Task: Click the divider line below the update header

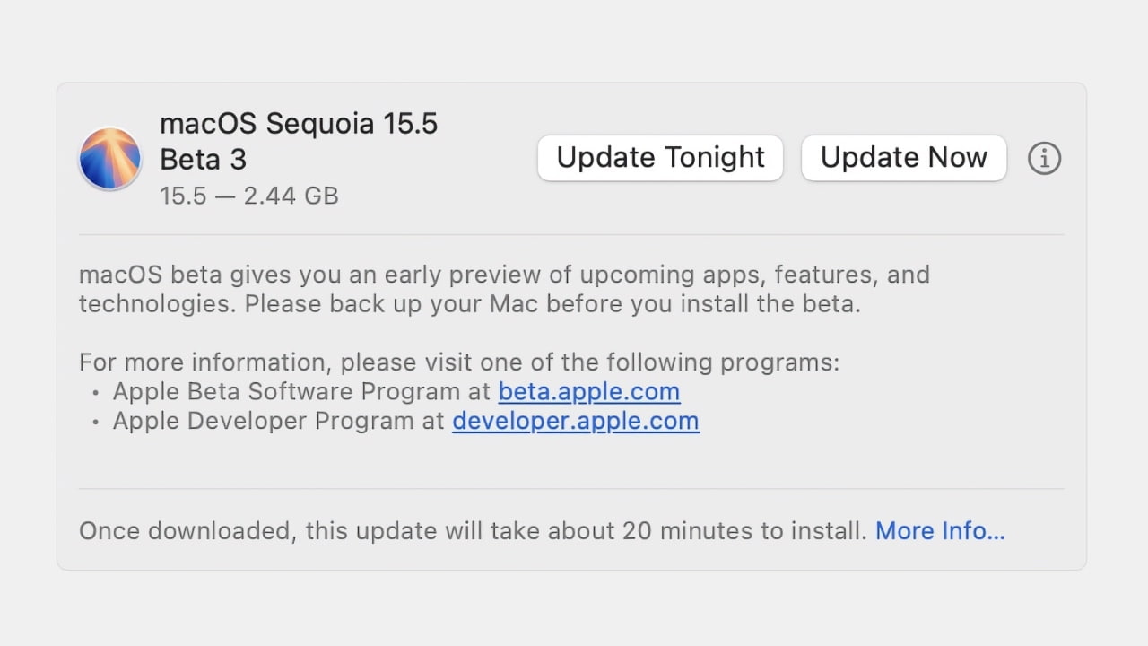Action: pos(571,235)
